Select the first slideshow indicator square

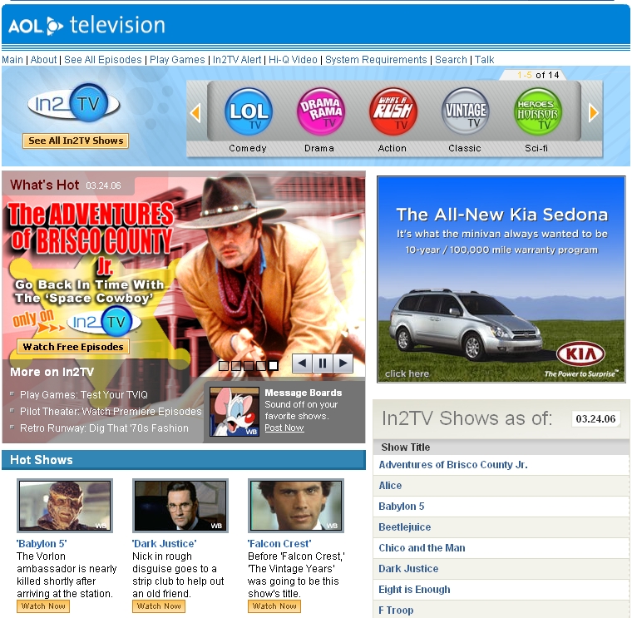224,366
